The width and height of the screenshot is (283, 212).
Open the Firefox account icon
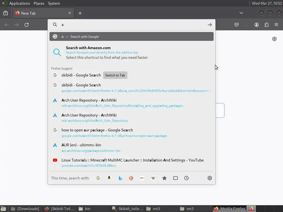click(x=256, y=25)
